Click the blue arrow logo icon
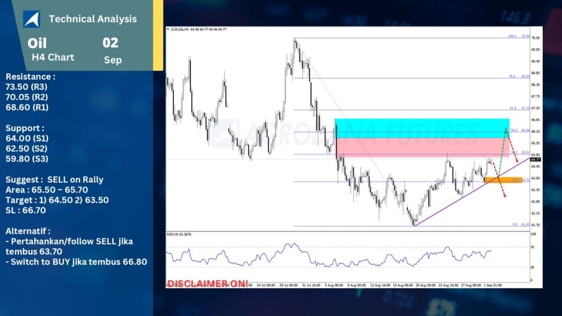The image size is (562, 316). click(x=31, y=19)
